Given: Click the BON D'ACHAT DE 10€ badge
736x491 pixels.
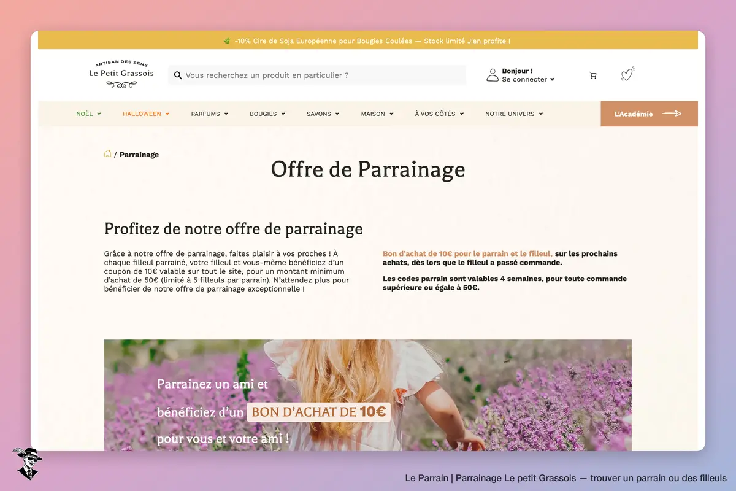Looking at the screenshot, I should (x=318, y=412).
